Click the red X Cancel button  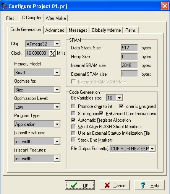115,185
